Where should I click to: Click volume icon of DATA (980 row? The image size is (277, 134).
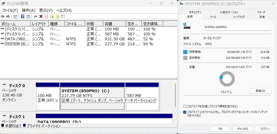click(2, 39)
